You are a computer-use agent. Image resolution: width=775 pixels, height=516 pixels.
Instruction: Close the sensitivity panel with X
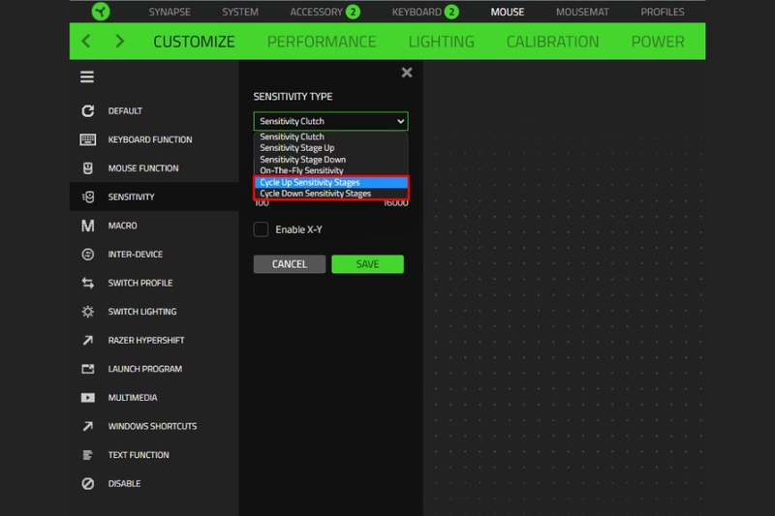pyautogui.click(x=407, y=73)
